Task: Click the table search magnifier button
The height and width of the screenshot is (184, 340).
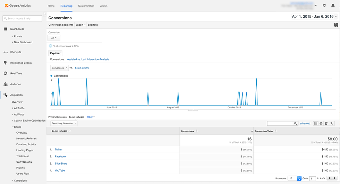Action: pyautogui.click(x=296, y=123)
